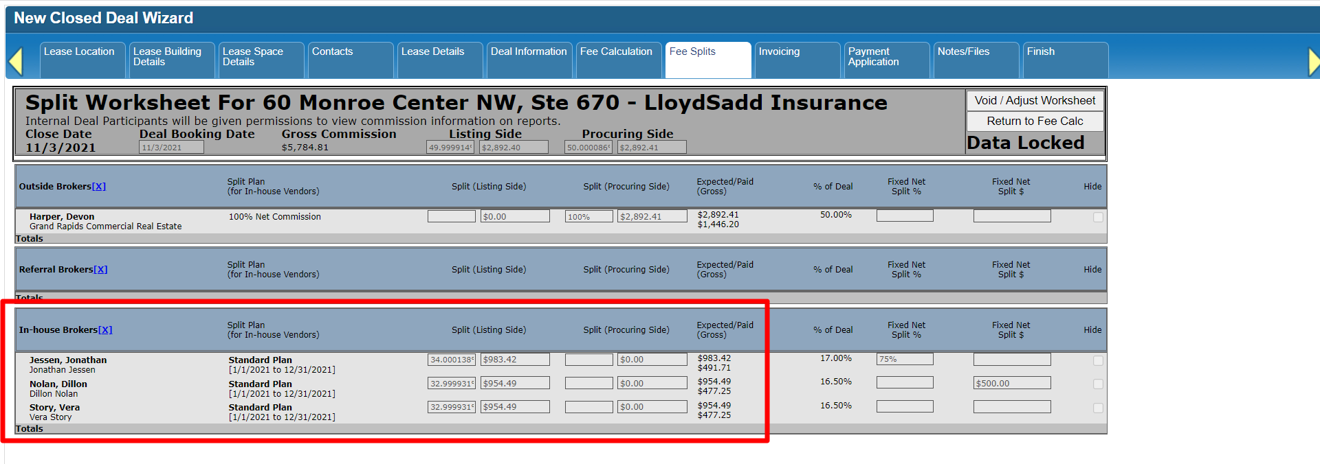Click Void / Adjust Worksheet button
This screenshot has width=1320, height=464.
pos(1035,101)
